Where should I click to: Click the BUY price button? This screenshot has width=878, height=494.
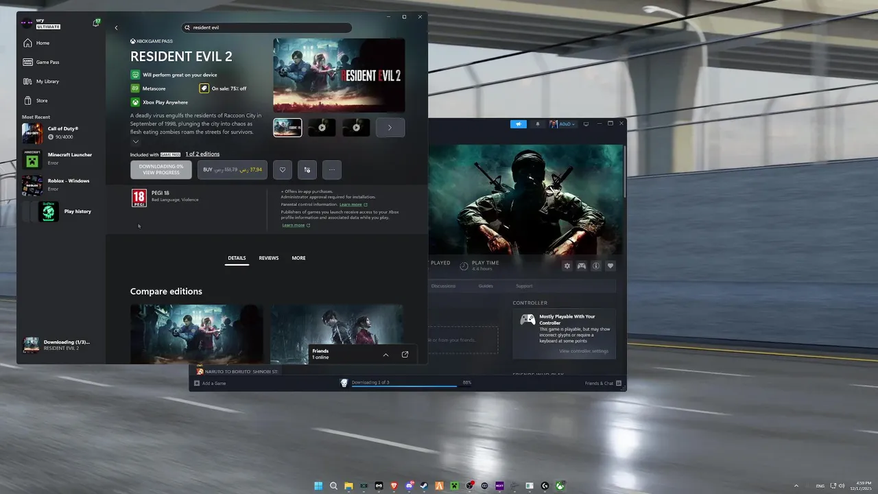(x=233, y=169)
